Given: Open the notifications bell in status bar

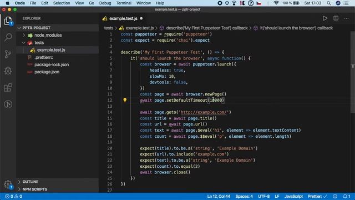Looking at the screenshot, I should click(346, 196).
